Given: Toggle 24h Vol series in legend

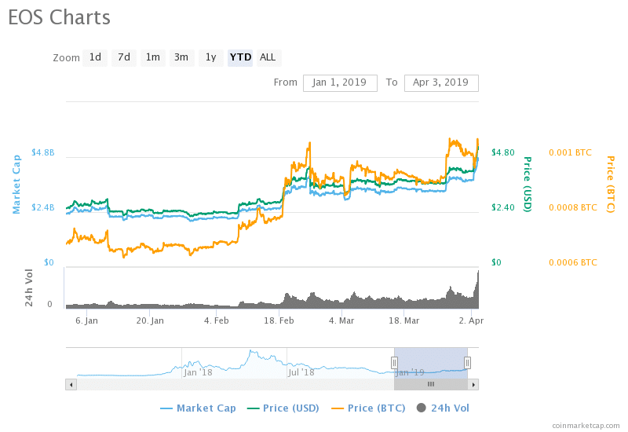Looking at the screenshot, I should [443, 408].
